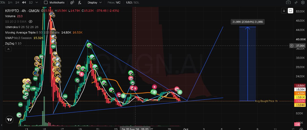The height and width of the screenshot is (130, 307).
Task: Click the down-arrow scroll button
Action: [x=284, y=11]
